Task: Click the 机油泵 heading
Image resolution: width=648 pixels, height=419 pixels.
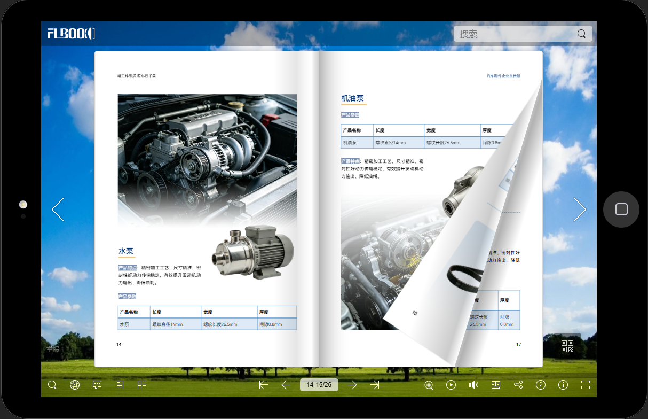Action: click(352, 98)
